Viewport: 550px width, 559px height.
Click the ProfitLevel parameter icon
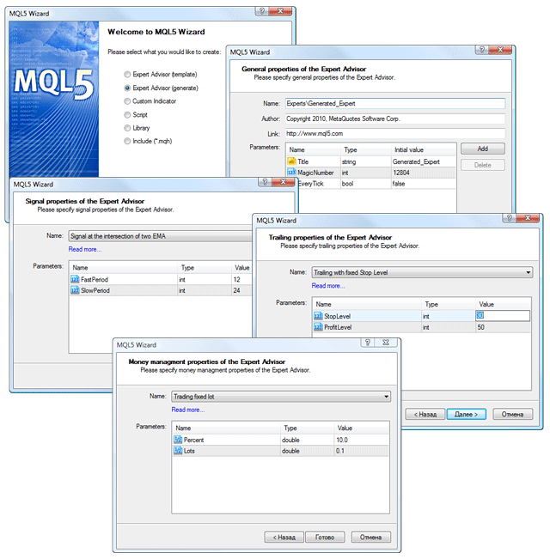tap(318, 327)
